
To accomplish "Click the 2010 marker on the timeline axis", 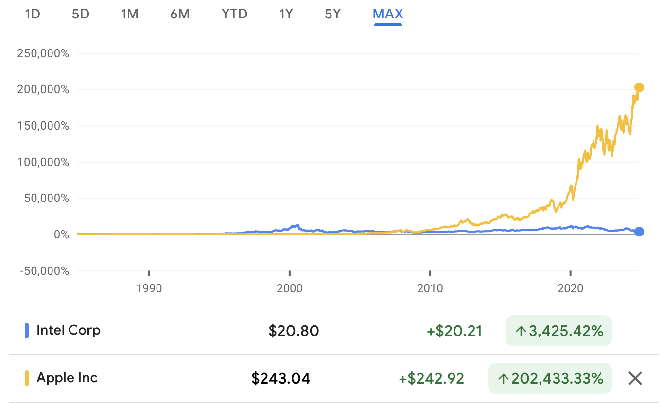I will pyautogui.click(x=430, y=288).
